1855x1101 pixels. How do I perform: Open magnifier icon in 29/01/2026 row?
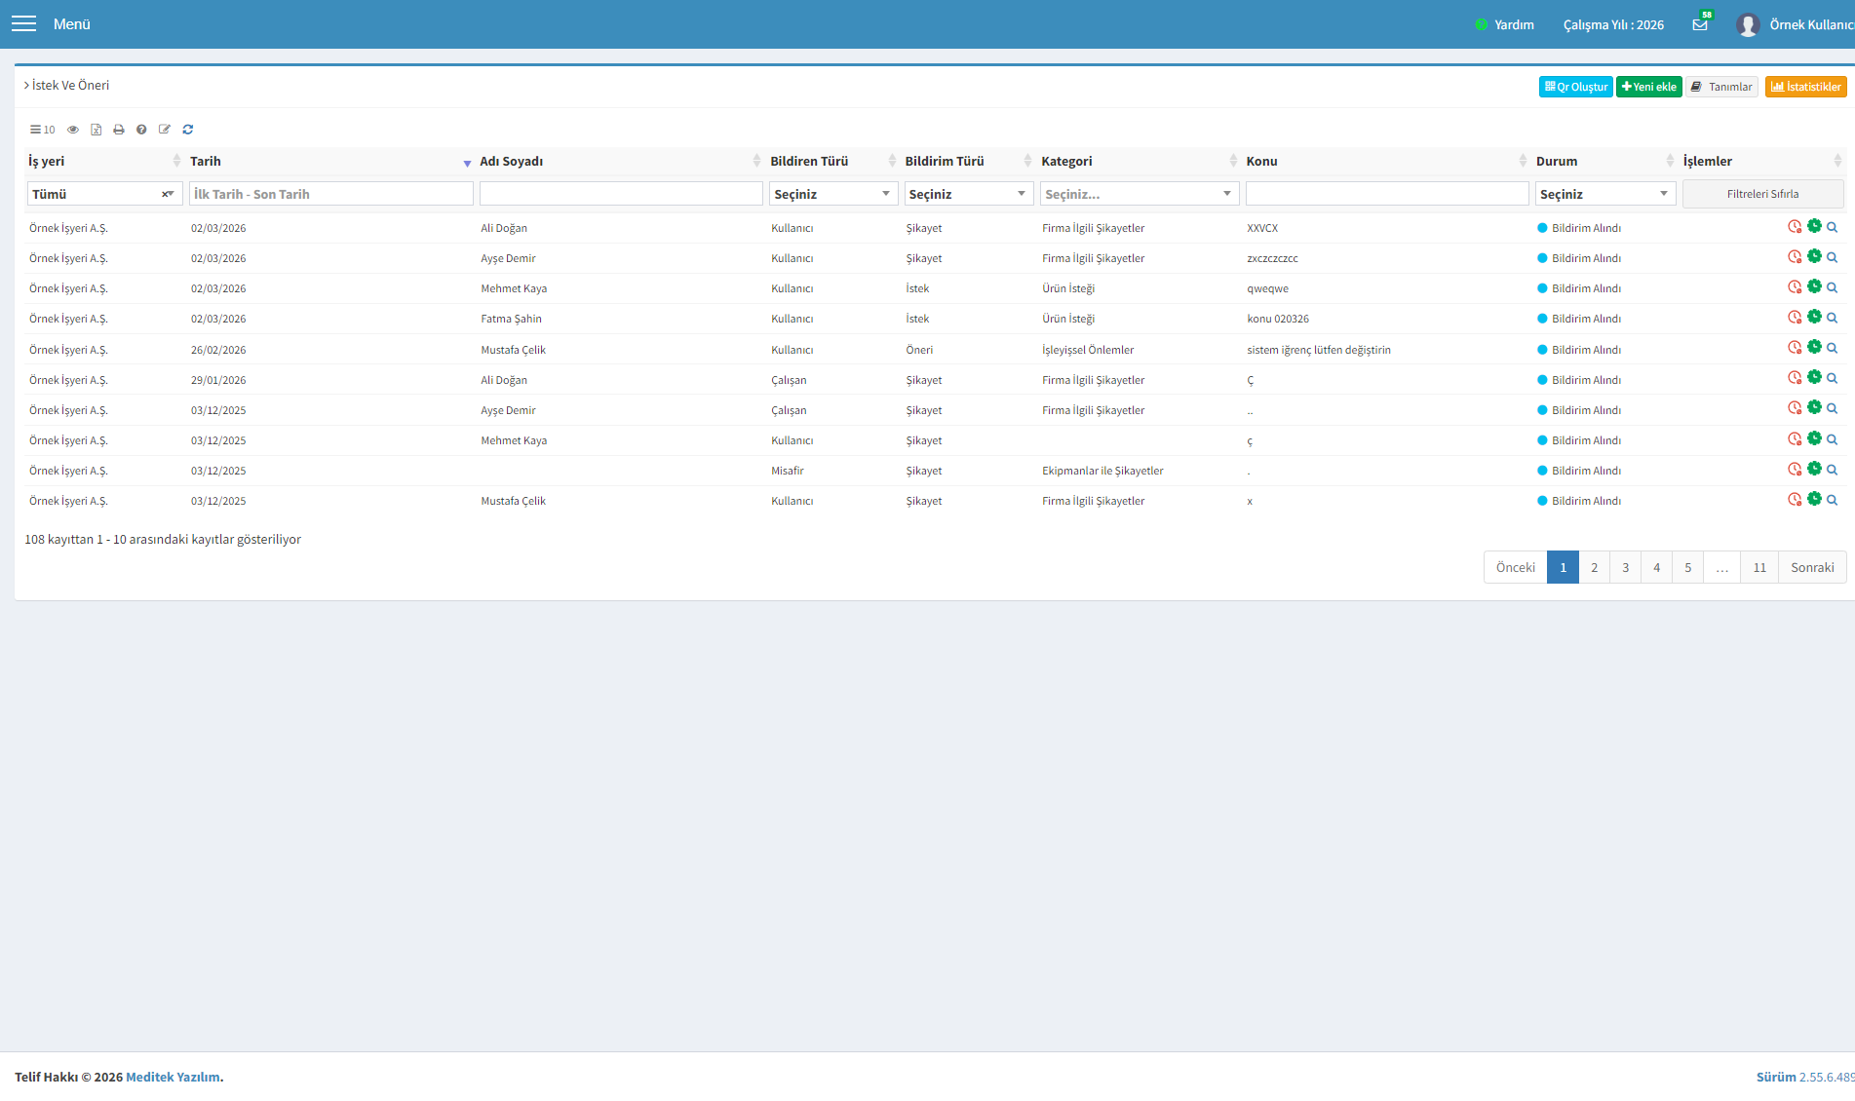[1833, 378]
